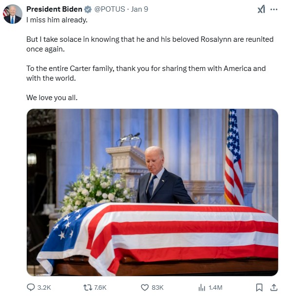The width and height of the screenshot is (283, 296).
Task: Click the 1.4M views count
Action: click(x=215, y=287)
